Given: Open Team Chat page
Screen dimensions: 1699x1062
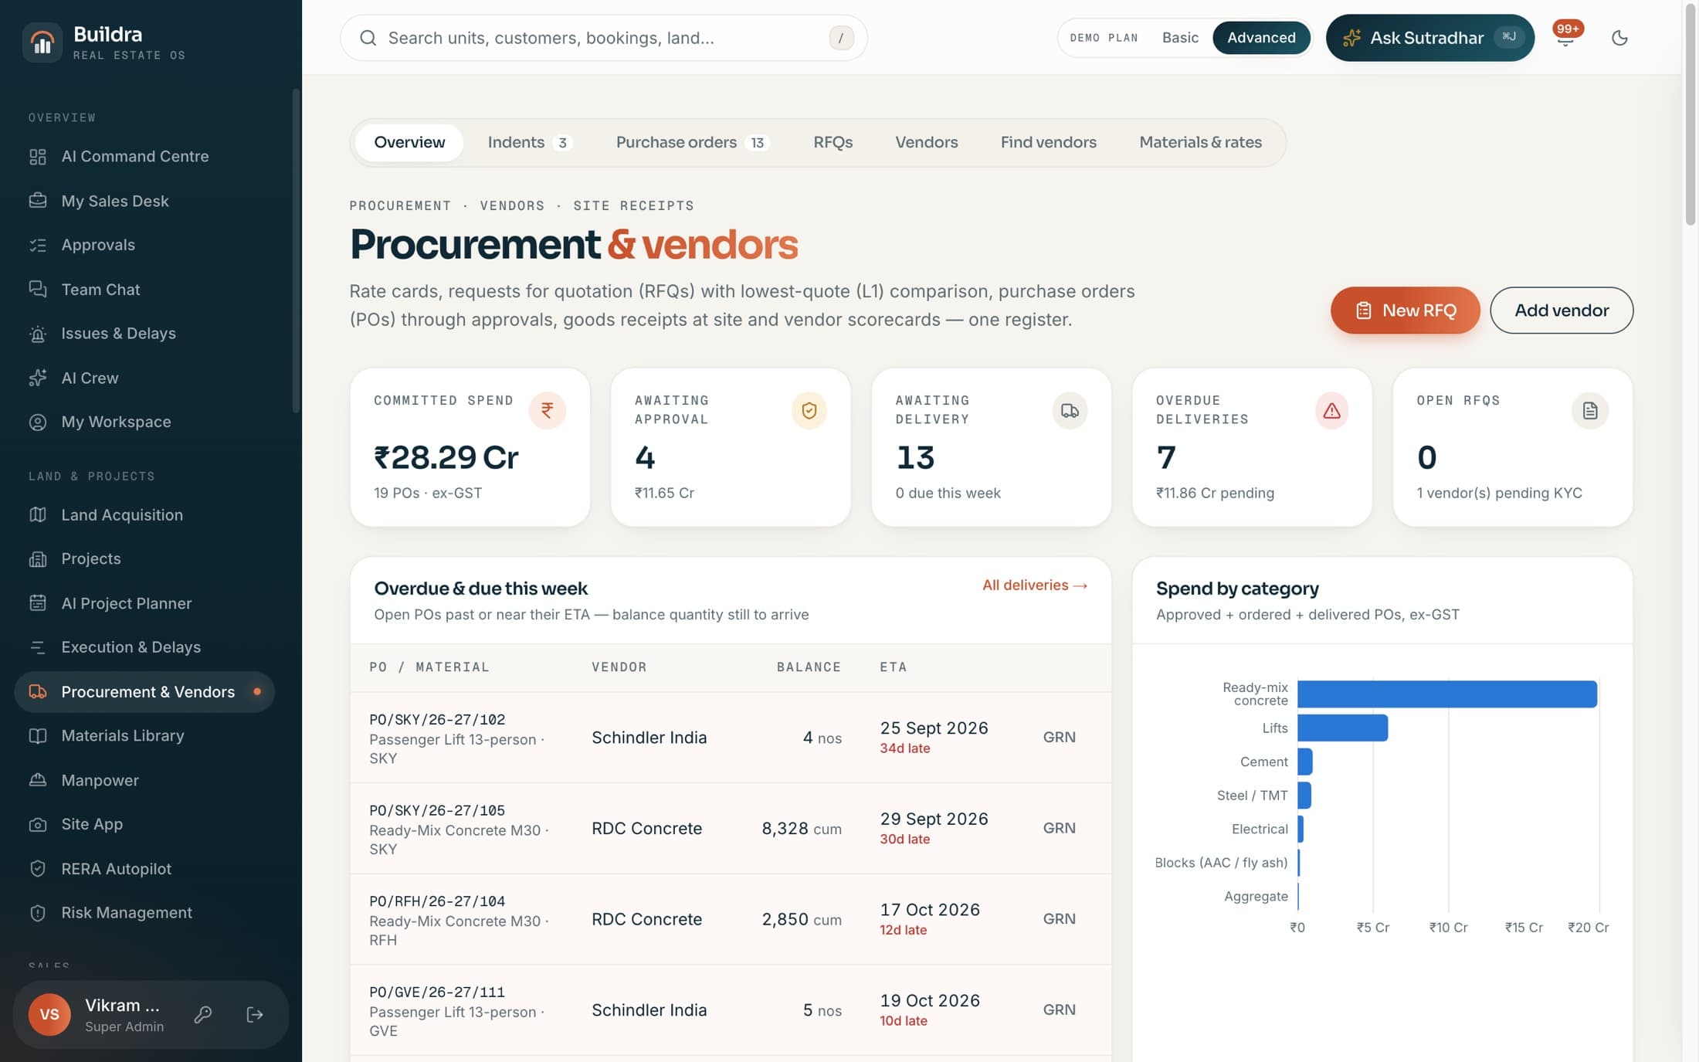Looking at the screenshot, I should (144, 290).
